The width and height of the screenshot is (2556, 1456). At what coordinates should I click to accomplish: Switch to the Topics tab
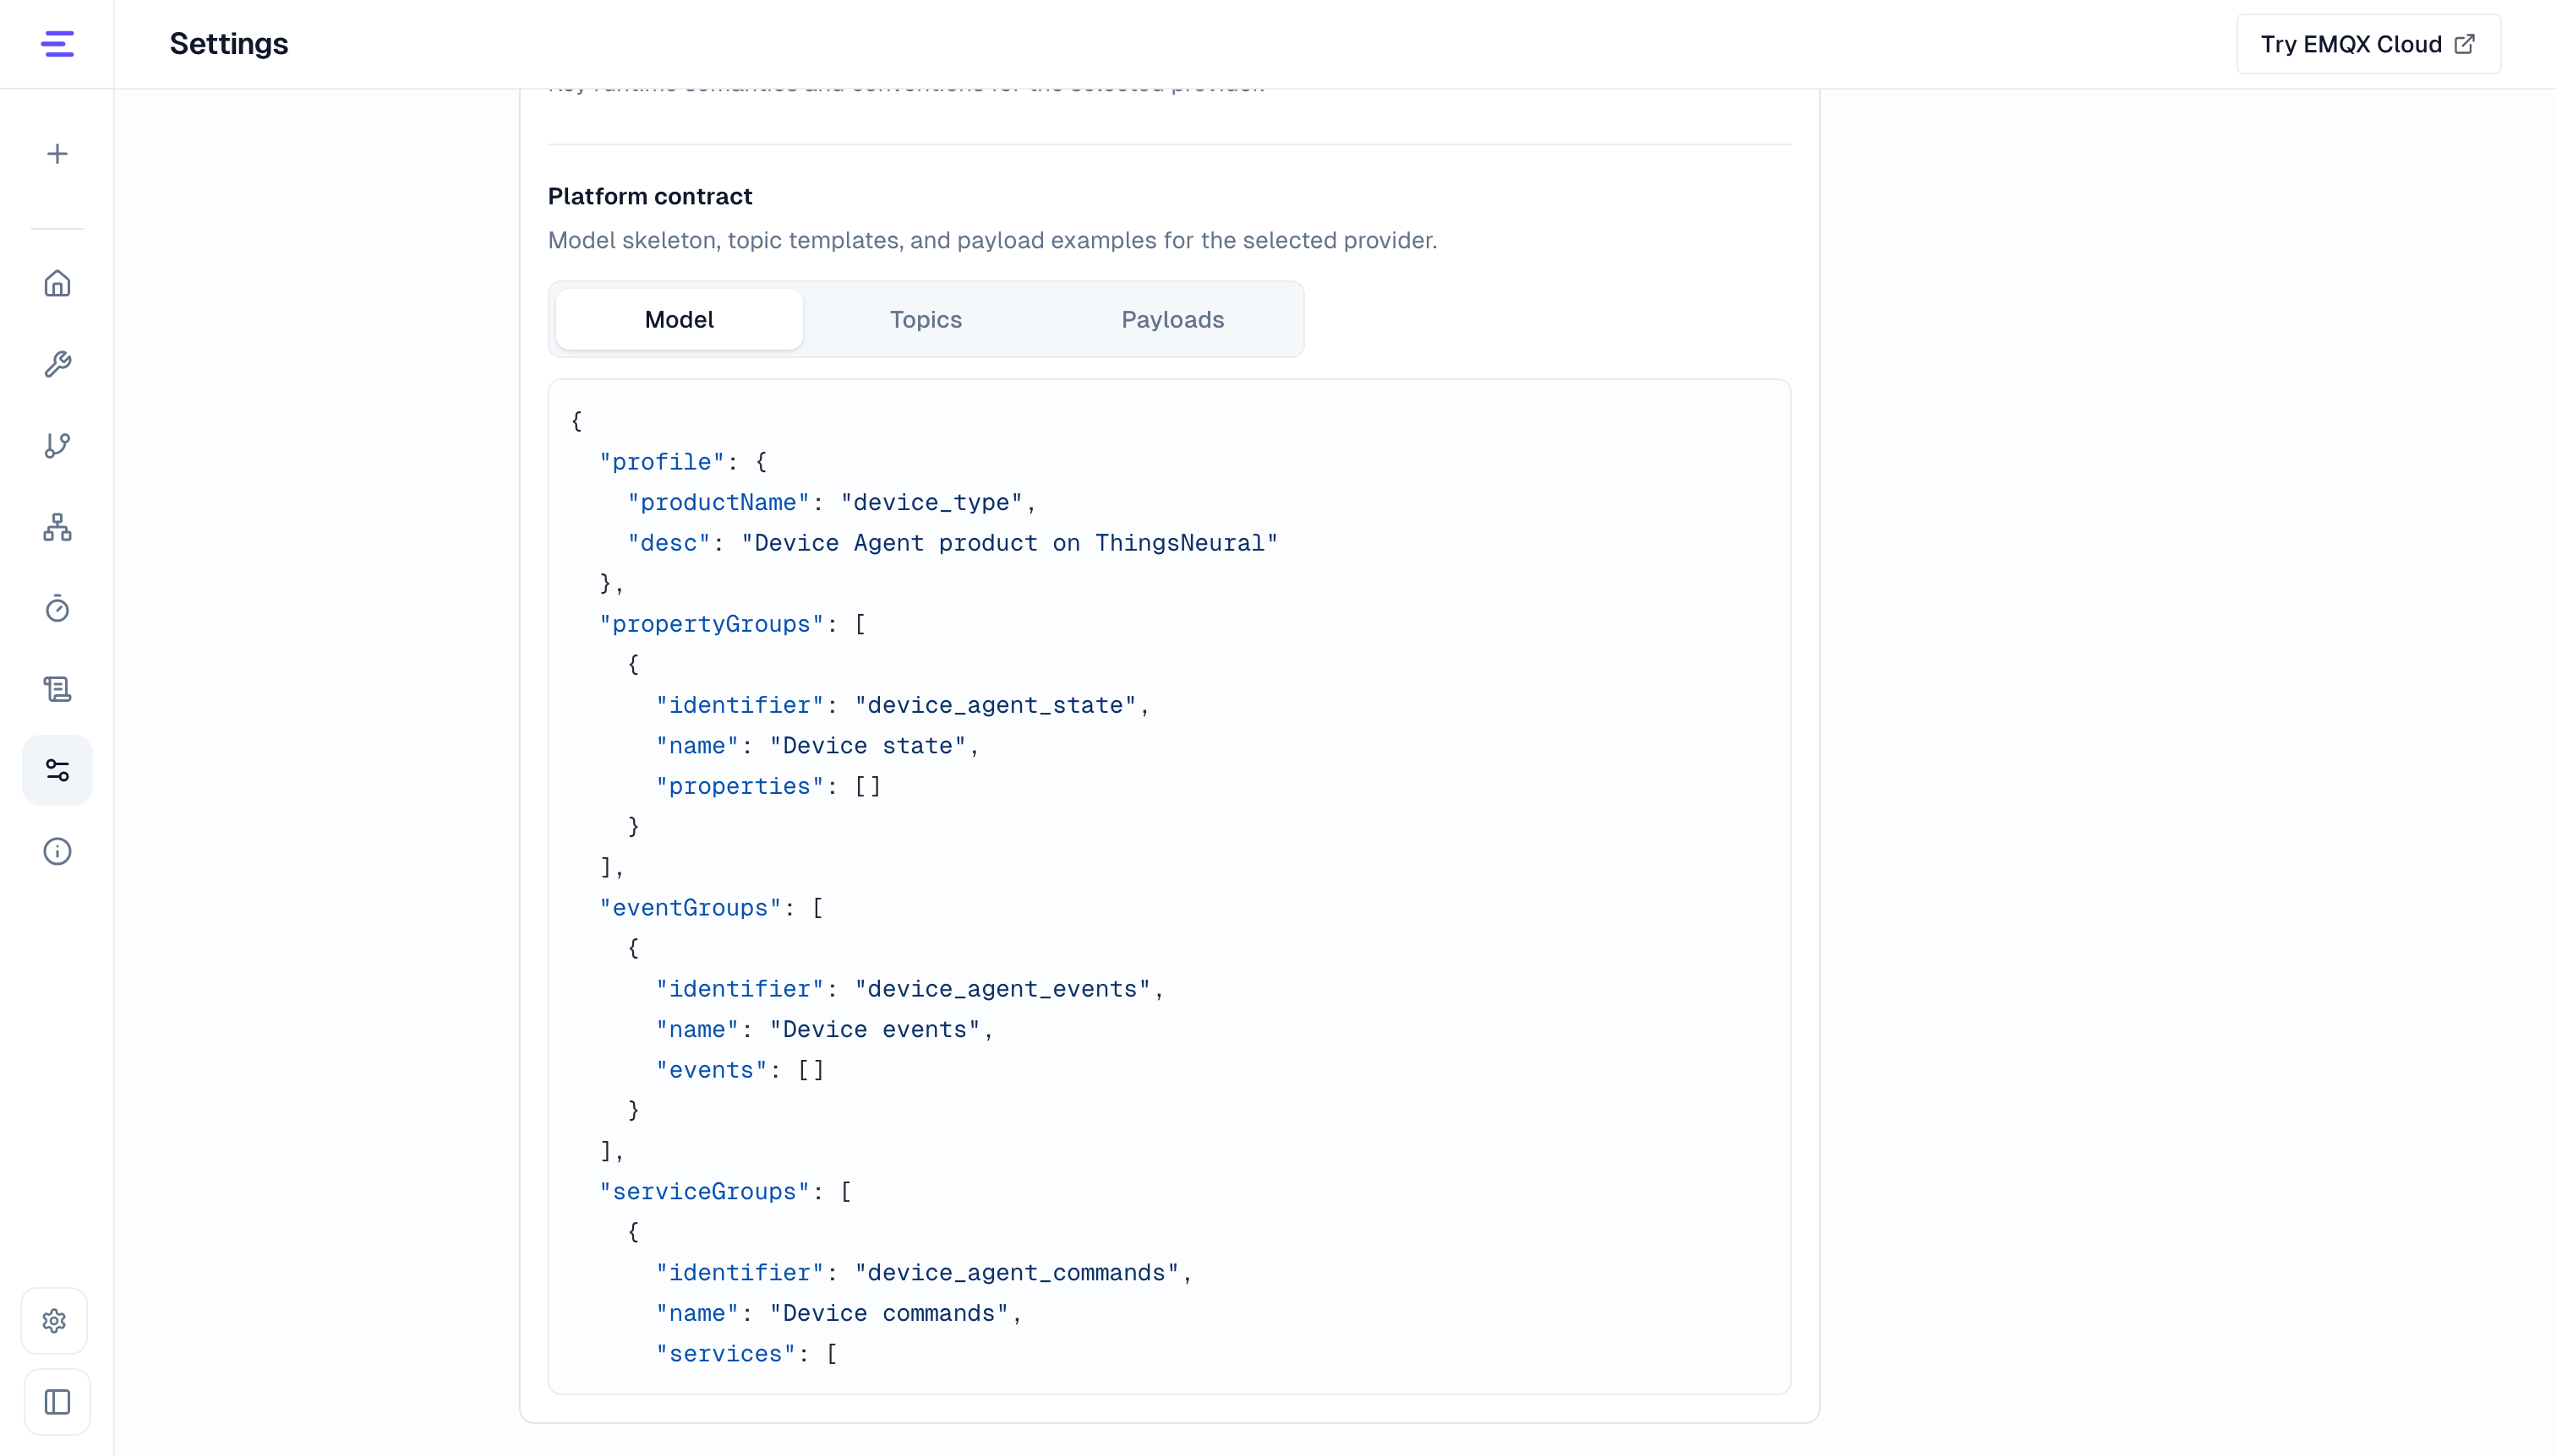point(926,319)
